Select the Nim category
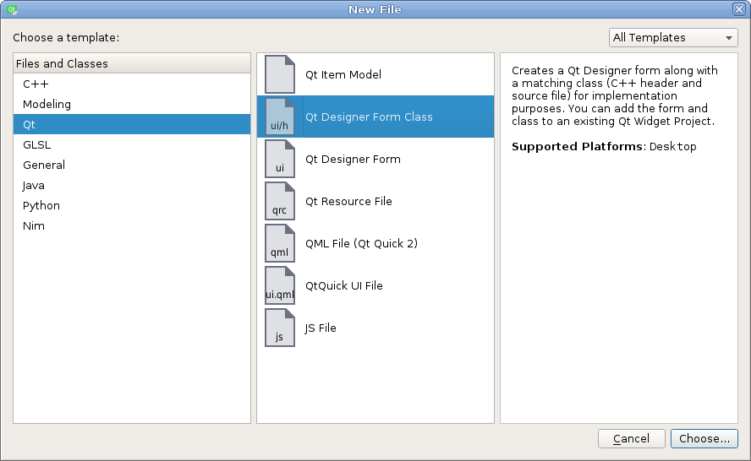The width and height of the screenshot is (751, 461). pyautogui.click(x=34, y=226)
